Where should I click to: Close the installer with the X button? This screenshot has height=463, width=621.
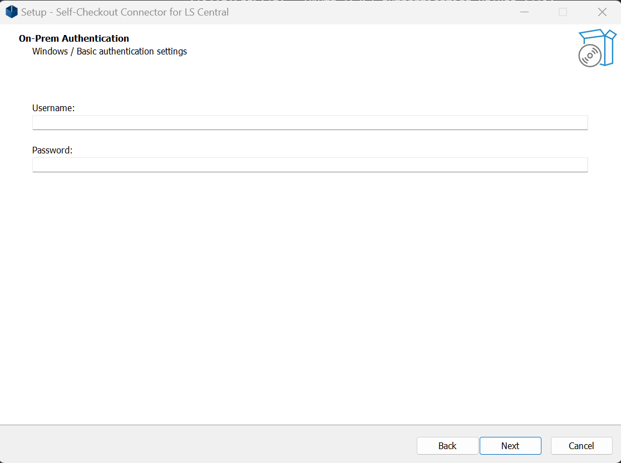[602, 11]
